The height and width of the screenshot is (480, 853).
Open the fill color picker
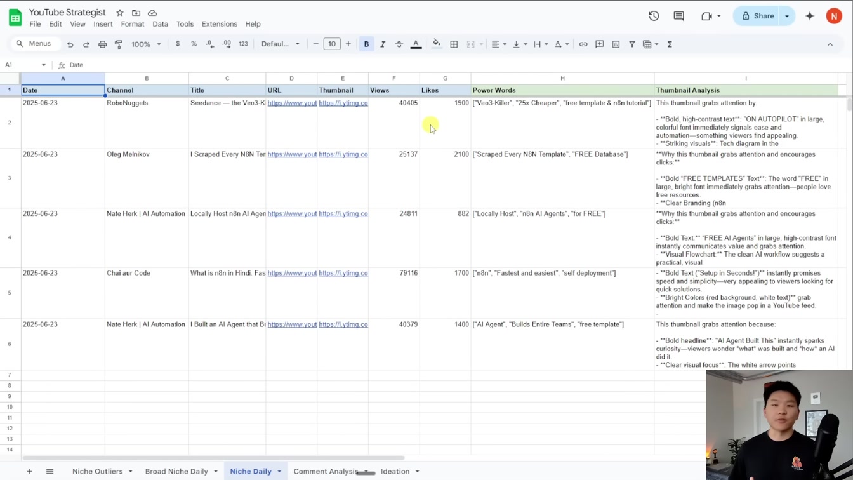(437, 44)
